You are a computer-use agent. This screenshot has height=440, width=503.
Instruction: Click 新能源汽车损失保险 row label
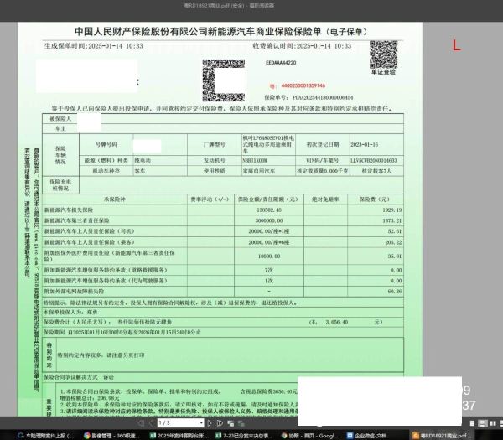click(69, 210)
